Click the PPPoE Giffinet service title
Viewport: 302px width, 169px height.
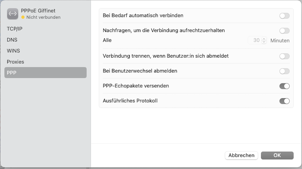coord(38,11)
